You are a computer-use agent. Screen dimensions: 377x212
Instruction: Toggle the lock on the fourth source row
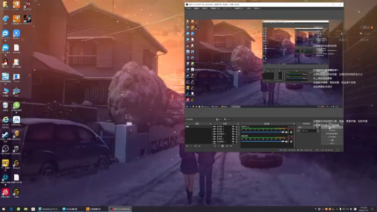click(x=237, y=134)
